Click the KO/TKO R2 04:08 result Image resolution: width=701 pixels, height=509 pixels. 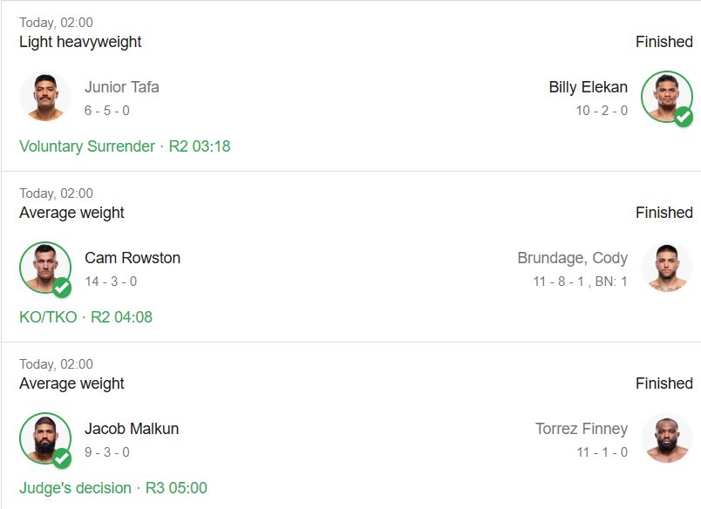point(85,317)
